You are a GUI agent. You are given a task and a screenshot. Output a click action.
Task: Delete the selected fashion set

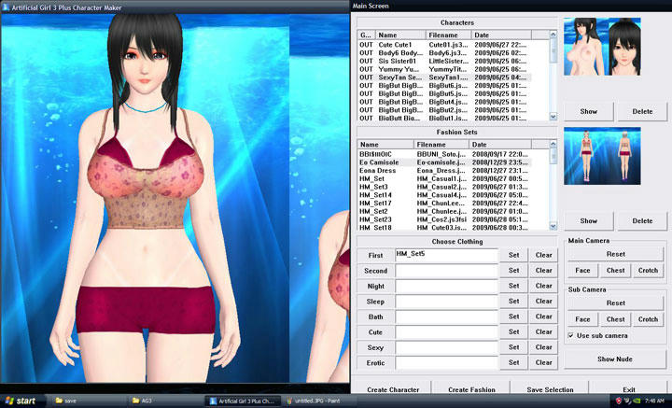[x=642, y=221]
